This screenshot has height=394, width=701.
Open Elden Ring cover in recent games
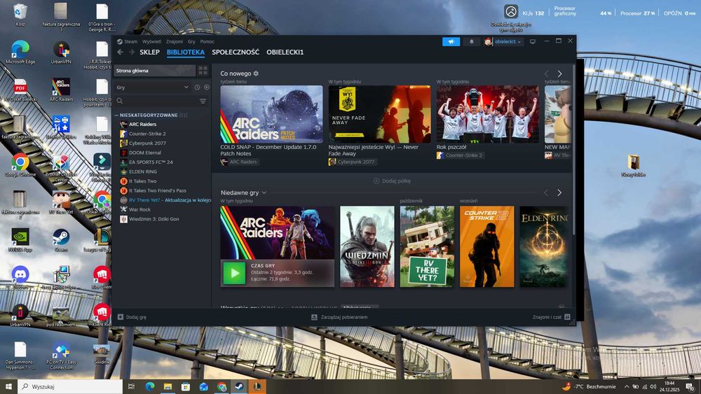click(x=545, y=246)
